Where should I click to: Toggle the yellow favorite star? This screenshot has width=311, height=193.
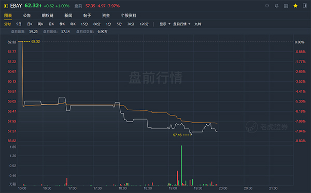point(295,6)
